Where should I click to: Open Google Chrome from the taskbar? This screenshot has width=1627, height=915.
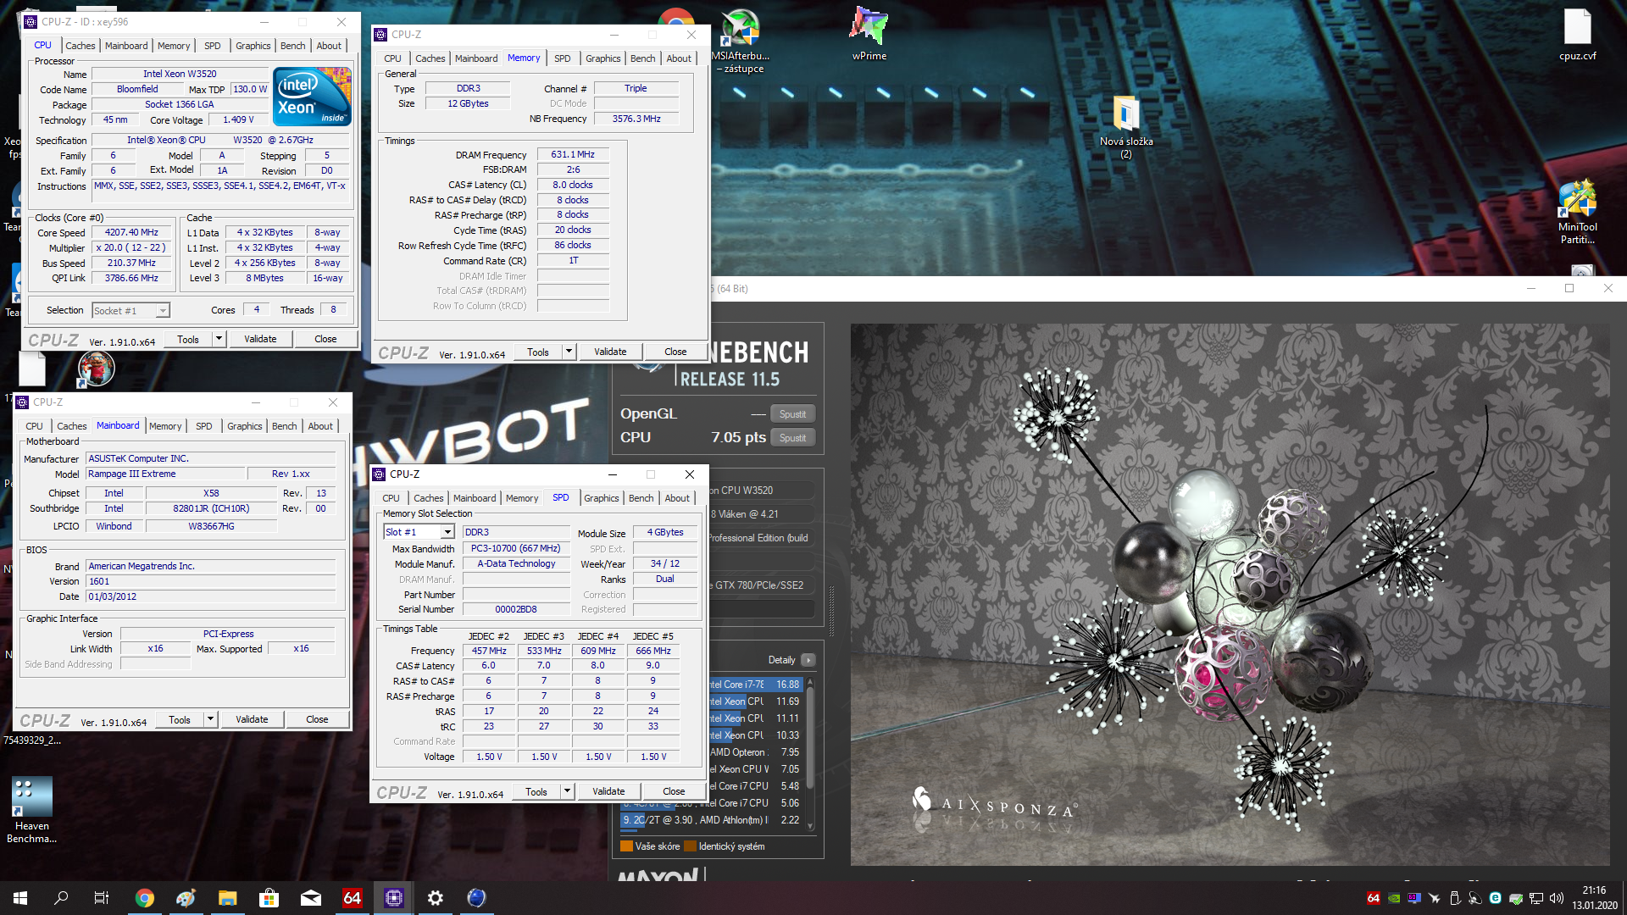(x=144, y=898)
